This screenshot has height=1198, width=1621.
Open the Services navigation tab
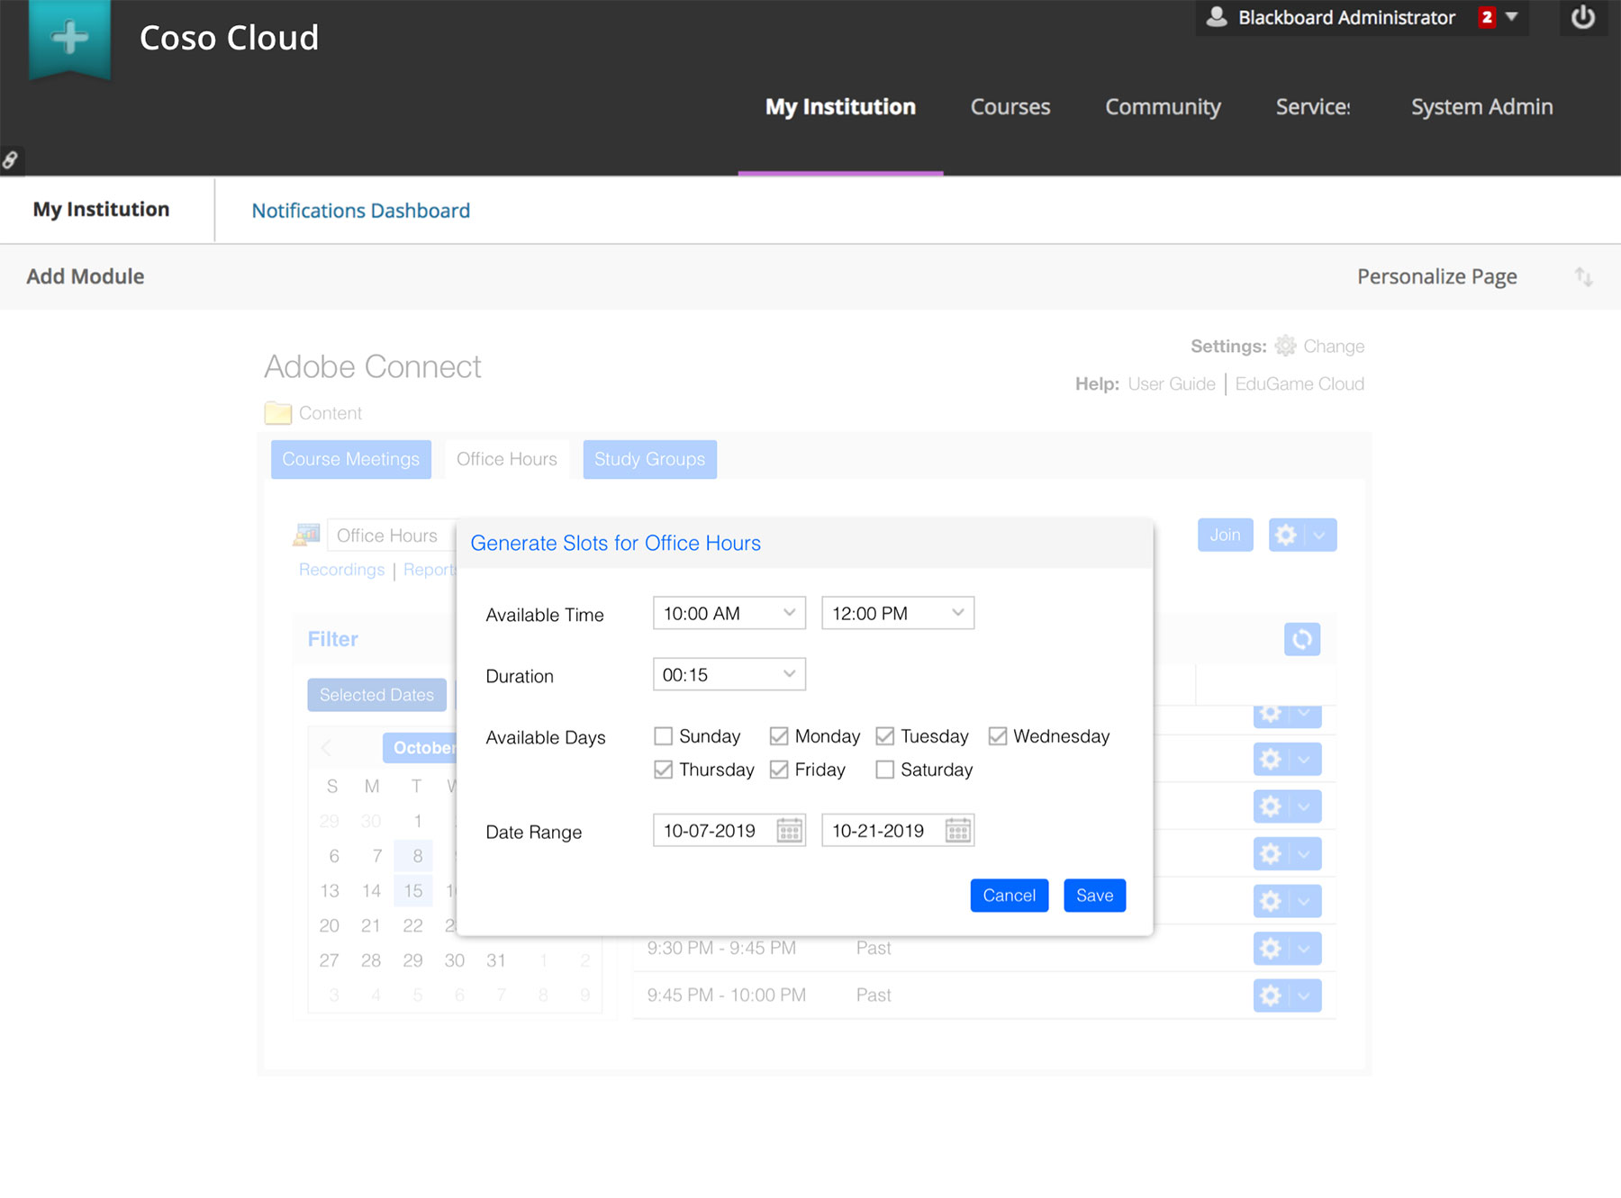(x=1313, y=107)
